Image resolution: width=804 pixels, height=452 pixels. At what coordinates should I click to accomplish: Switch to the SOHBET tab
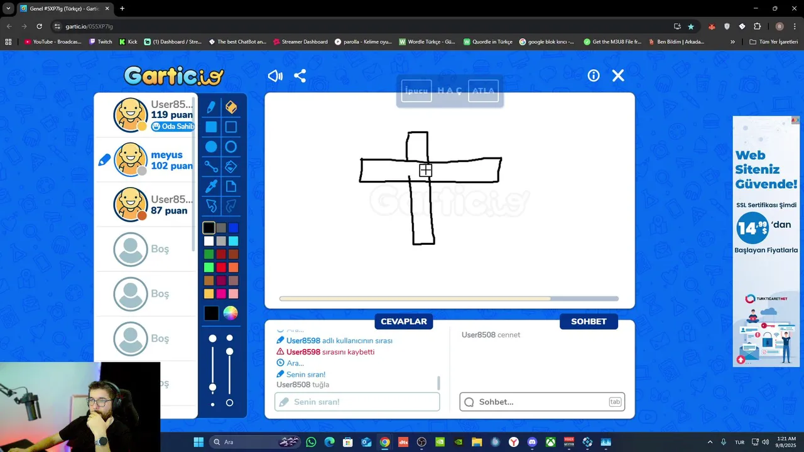(x=589, y=321)
